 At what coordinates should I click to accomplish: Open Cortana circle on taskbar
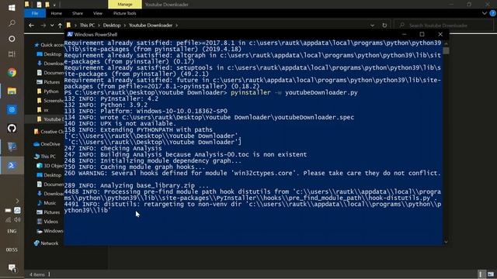click(12, 39)
